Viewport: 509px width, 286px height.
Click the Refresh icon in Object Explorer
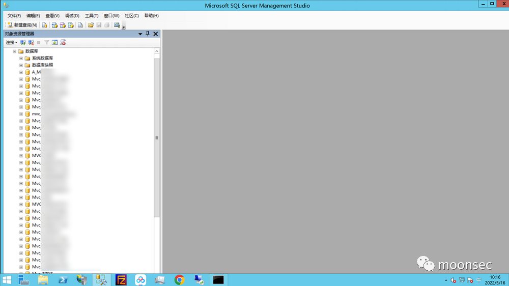(x=54, y=43)
